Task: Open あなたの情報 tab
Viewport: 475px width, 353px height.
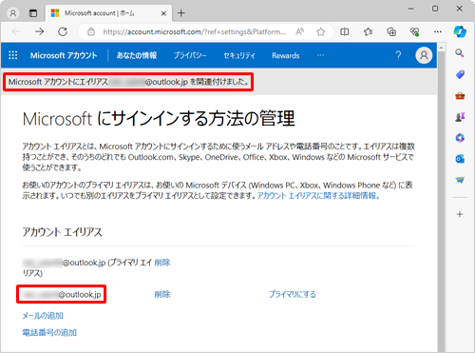Action: pos(137,55)
